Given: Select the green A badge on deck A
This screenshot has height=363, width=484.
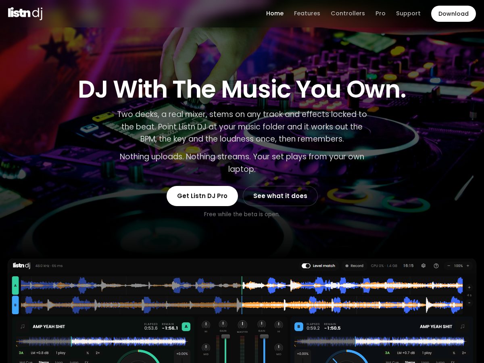Looking at the screenshot, I should tap(186, 327).
